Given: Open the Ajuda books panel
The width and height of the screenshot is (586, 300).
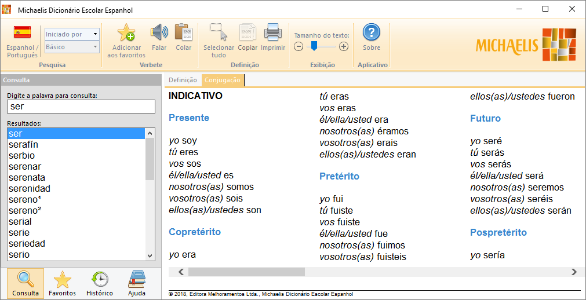Looking at the screenshot, I should (x=137, y=283).
